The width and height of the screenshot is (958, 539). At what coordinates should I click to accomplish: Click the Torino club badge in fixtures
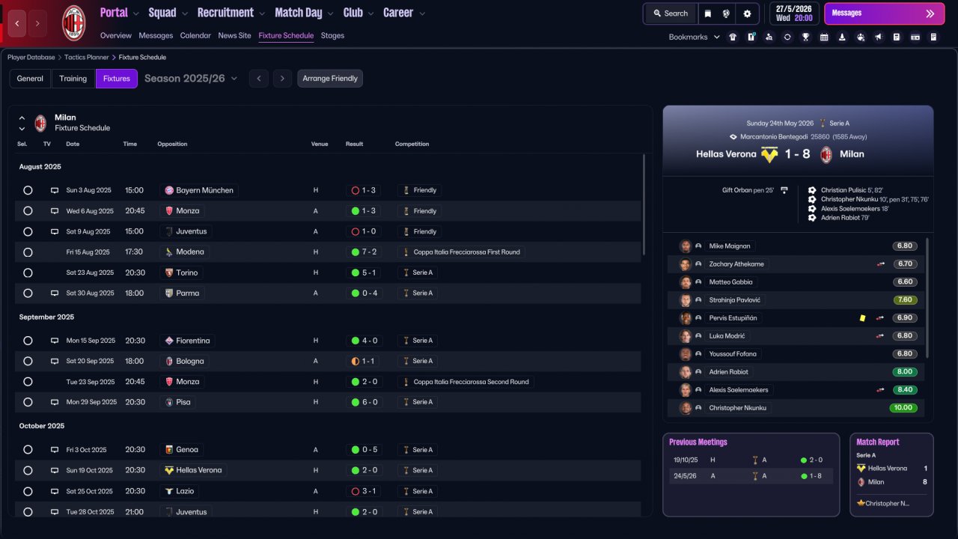pos(169,272)
